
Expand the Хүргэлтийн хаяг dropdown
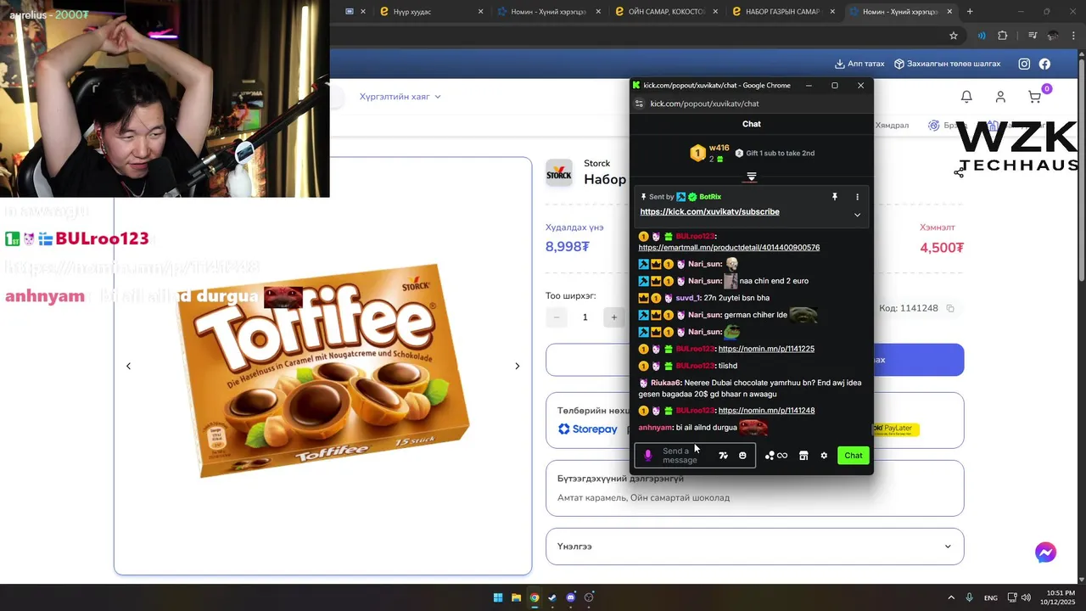click(x=400, y=97)
